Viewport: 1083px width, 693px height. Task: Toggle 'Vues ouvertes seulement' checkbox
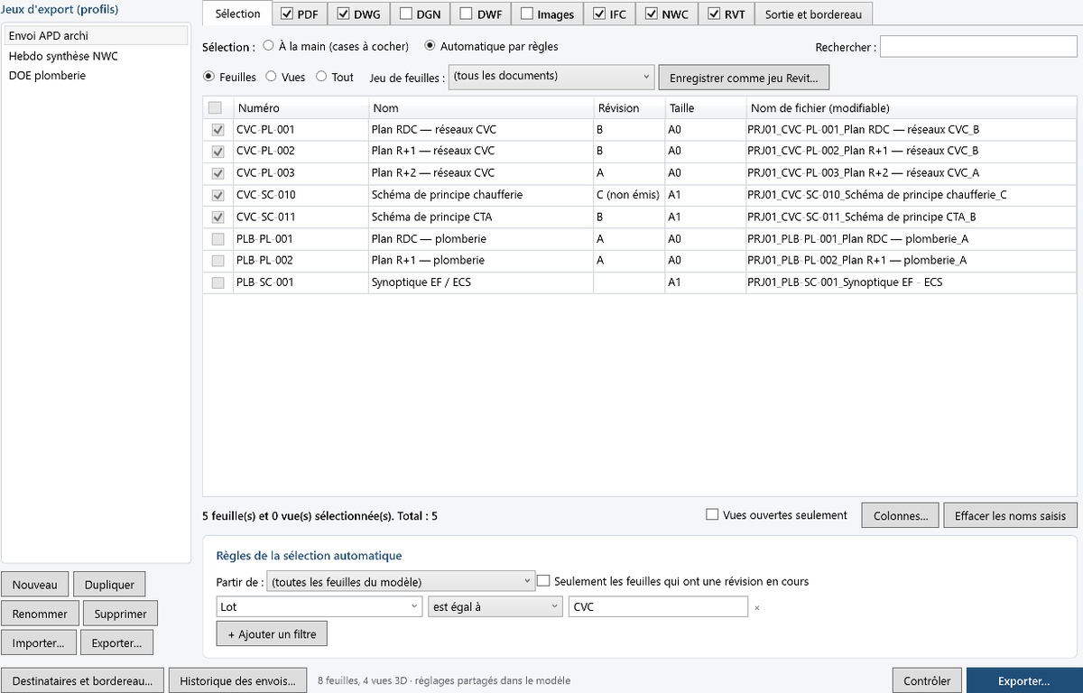click(712, 515)
